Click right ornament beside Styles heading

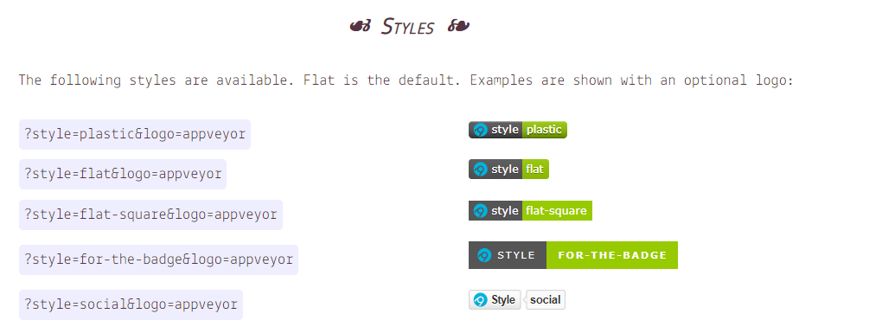(458, 26)
